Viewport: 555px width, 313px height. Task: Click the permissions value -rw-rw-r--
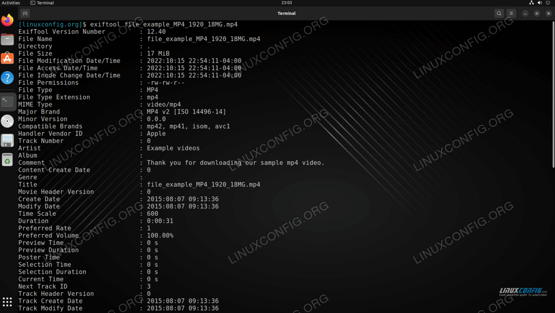(x=166, y=83)
